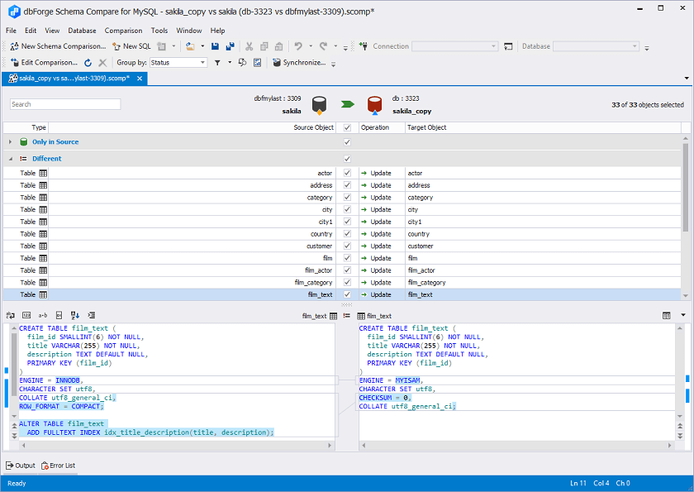Click the Edit Comparison button
Screen dimensions: 694x492
point(44,63)
